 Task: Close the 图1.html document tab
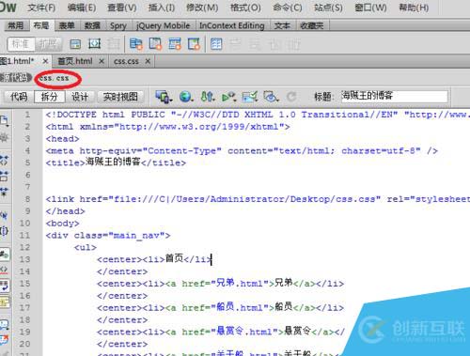click(45, 61)
